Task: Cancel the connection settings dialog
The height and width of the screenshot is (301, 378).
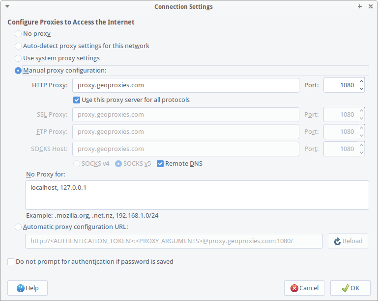Action: 304,288
